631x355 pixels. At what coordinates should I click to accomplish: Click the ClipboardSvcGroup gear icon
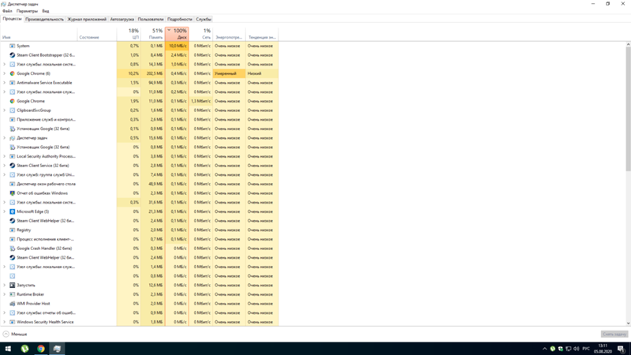[13, 110]
